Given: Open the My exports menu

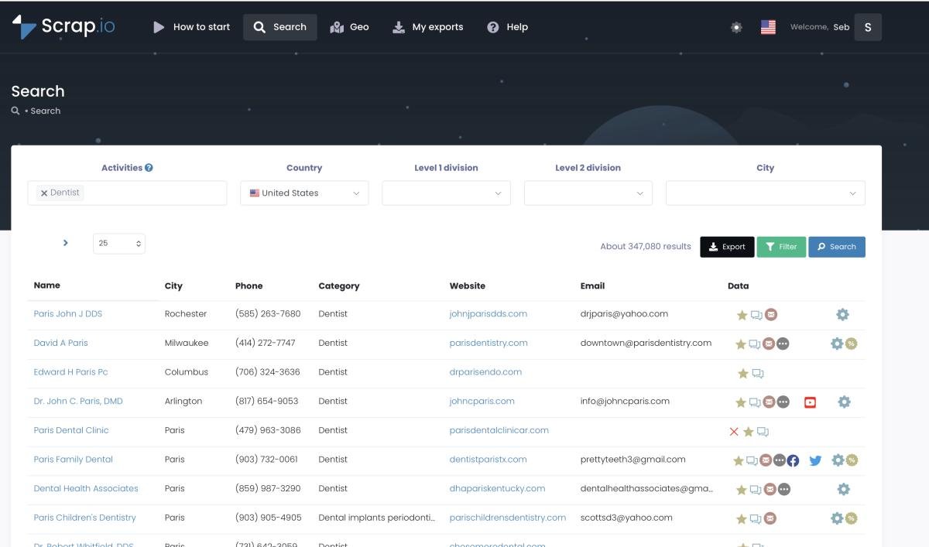Looking at the screenshot, I should (x=428, y=27).
